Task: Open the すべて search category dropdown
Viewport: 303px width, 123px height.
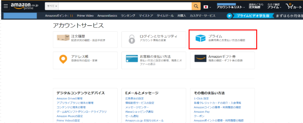Action: point(52,6)
